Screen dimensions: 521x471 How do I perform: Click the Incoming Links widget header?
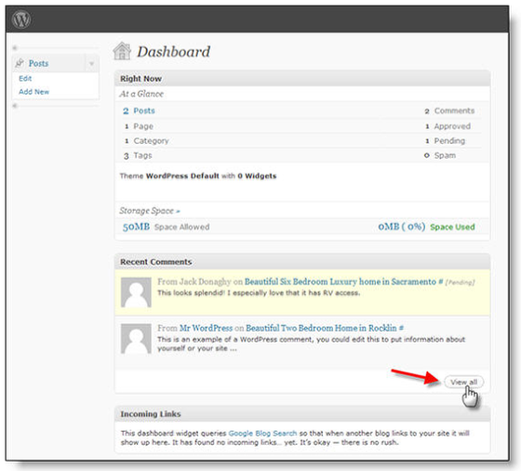coord(302,414)
